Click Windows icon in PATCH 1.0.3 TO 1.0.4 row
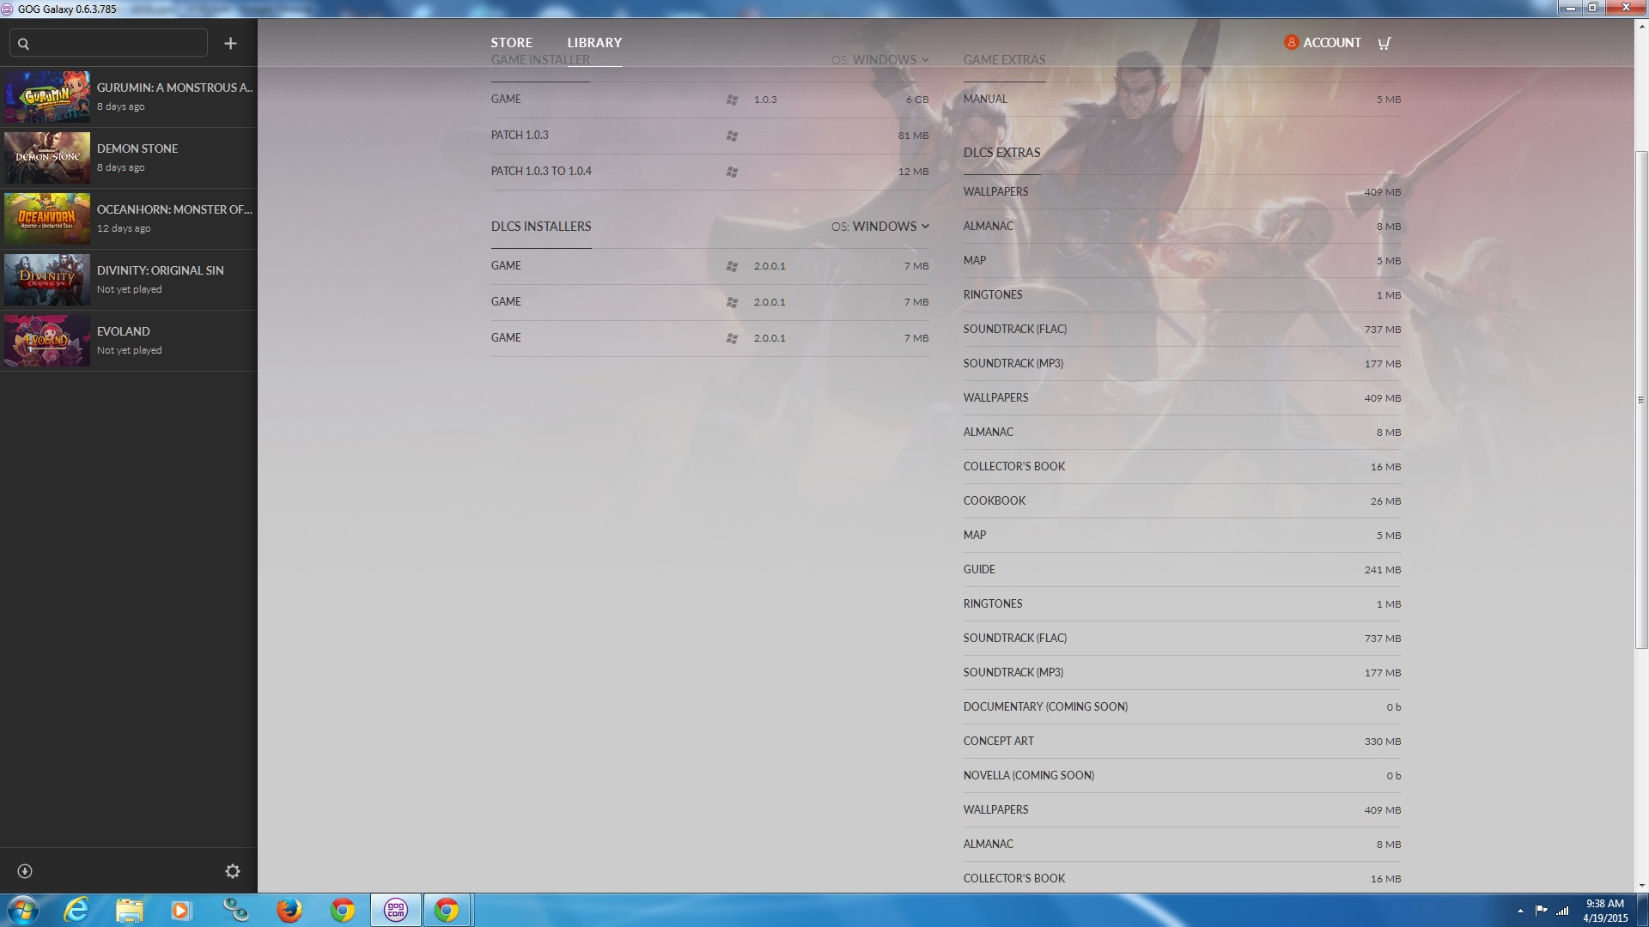The width and height of the screenshot is (1649, 927). (x=732, y=172)
